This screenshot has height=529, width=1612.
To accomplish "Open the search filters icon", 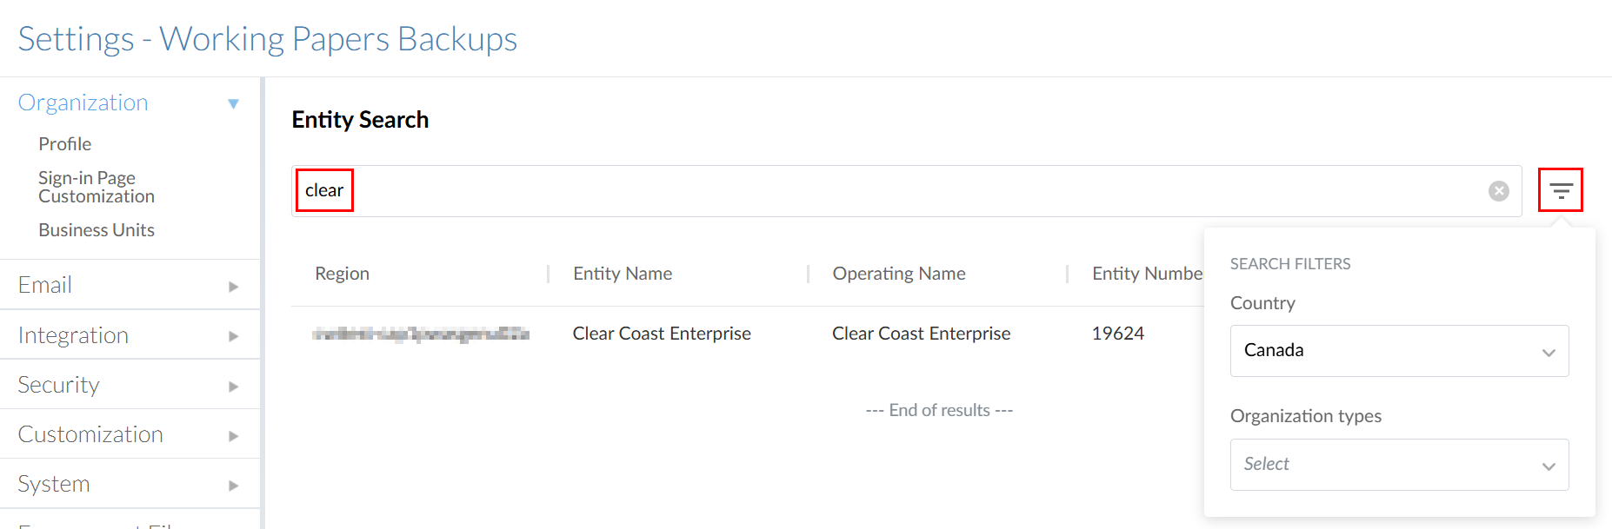I will [x=1560, y=190].
